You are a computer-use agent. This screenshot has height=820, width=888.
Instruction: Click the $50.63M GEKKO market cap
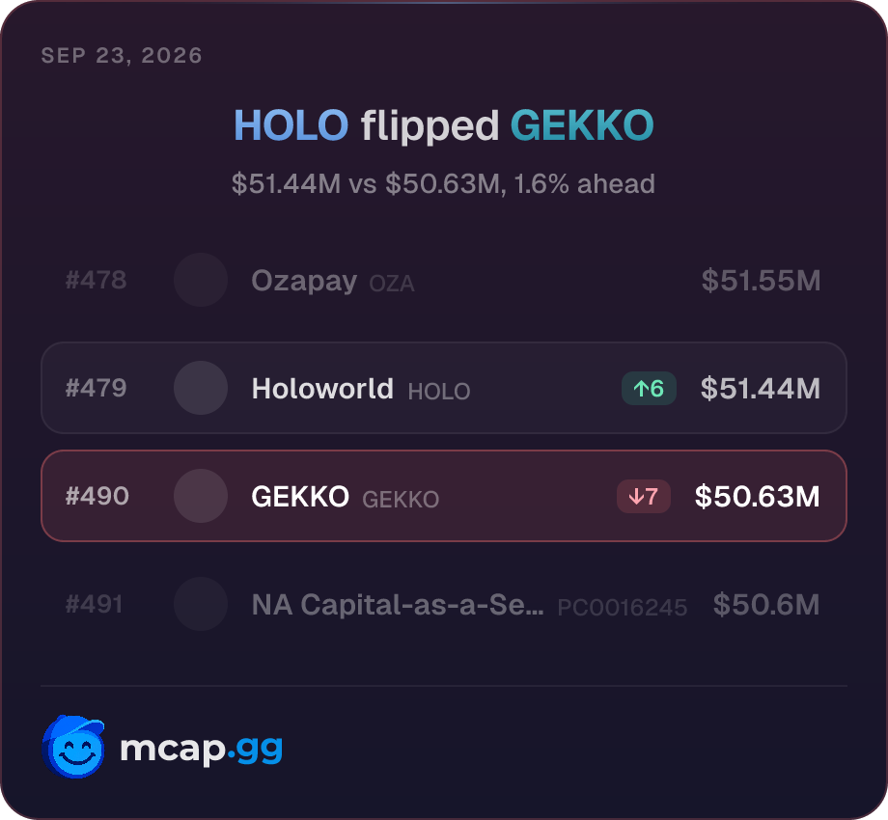click(757, 496)
